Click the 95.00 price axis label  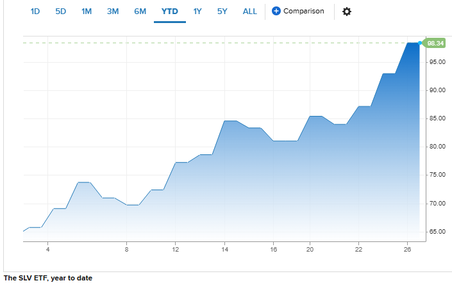(x=437, y=62)
